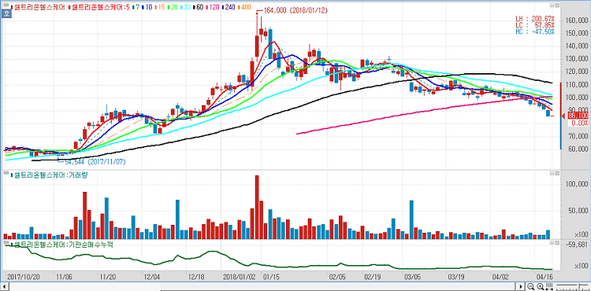Click the blue 호 icon at chart corner
Viewport: 591px width, 291px height.
pos(6,14)
